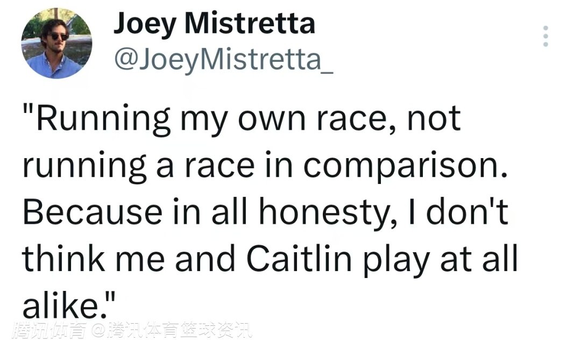Image resolution: width=581 pixels, height=349 pixels.
Task: Click Joey Mistretta's profile avatar
Action: tap(56, 44)
